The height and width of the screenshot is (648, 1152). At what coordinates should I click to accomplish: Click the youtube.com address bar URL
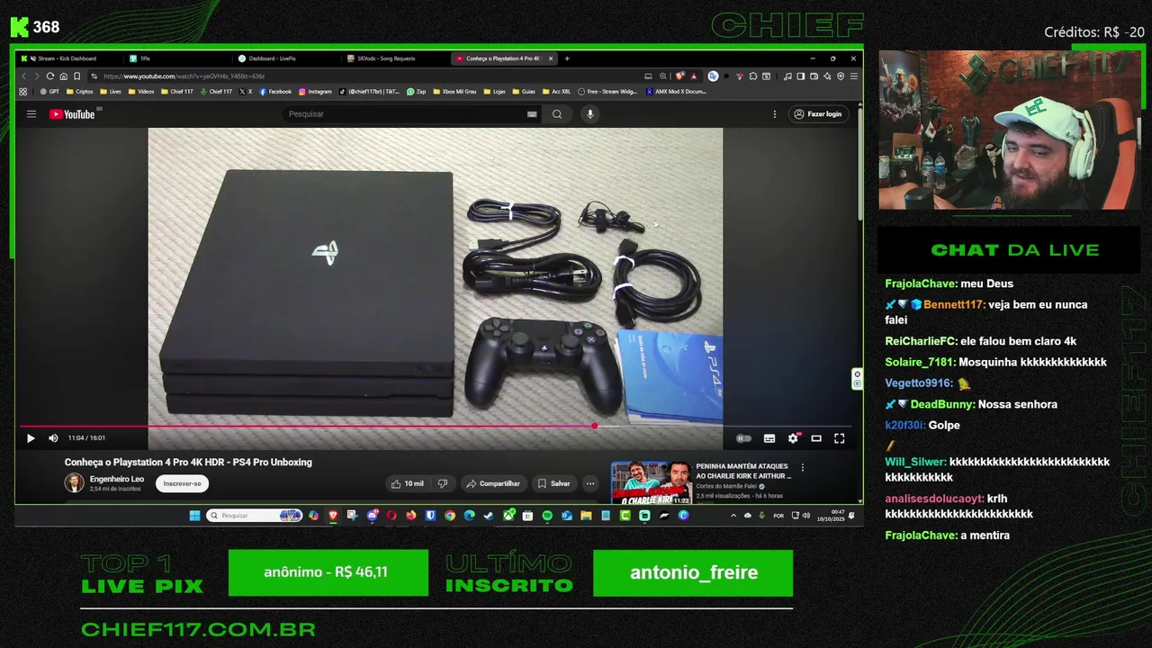click(x=184, y=76)
